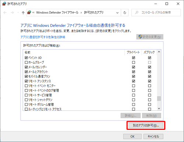Screen dimensions: 184x142
Task: Enable private checkbox for リモート シャットダウン
Action: click(x=134, y=100)
